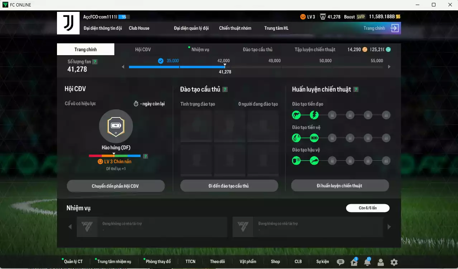
Task: Click help icon next to Số lượng fan
Action: [95, 62]
